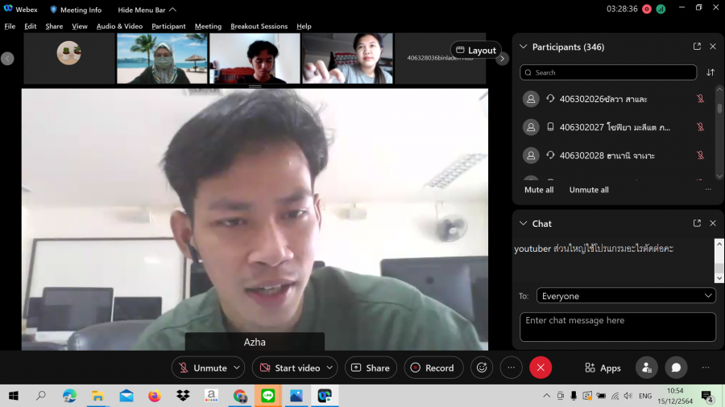This screenshot has width=725, height=407.
Task: Start video with the camera button
Action: pyautogui.click(x=288, y=368)
